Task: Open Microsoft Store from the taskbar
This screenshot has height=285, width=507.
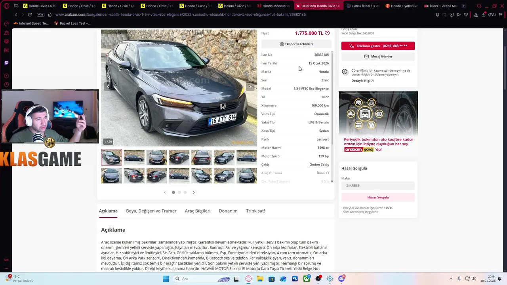Action: 271,279
